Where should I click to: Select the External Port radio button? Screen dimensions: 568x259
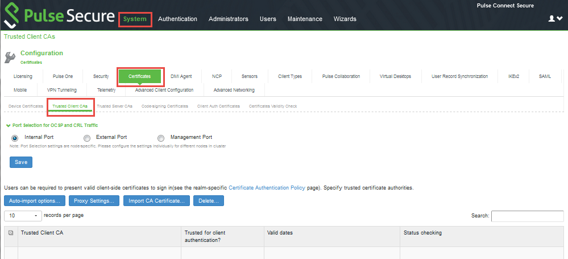tap(87, 138)
